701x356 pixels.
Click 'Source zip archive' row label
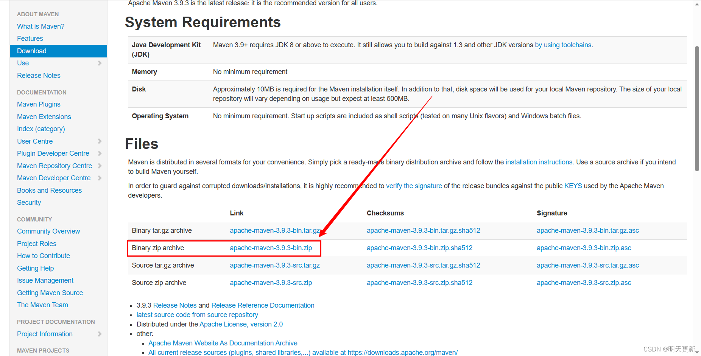click(x=159, y=283)
